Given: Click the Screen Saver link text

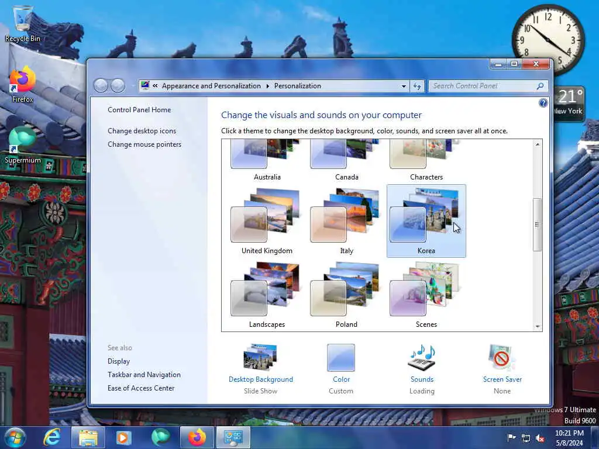Looking at the screenshot, I should click(502, 379).
